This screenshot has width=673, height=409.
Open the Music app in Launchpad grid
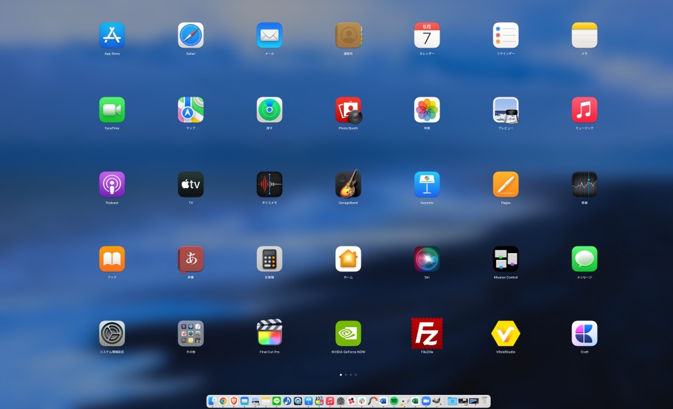click(x=585, y=109)
